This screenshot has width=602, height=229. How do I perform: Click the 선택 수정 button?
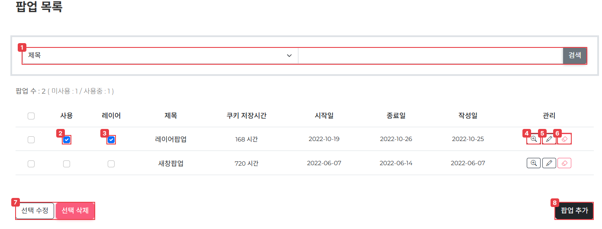pos(35,211)
